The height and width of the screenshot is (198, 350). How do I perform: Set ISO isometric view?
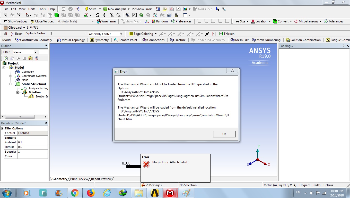click(155, 15)
